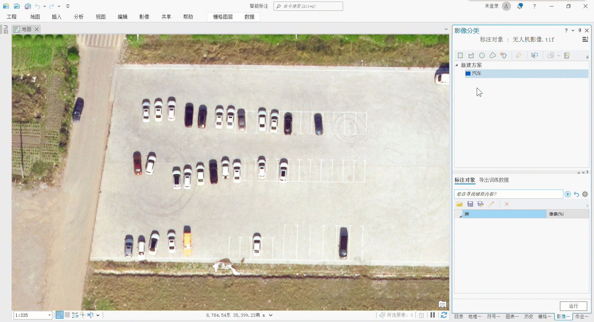Image resolution: width=594 pixels, height=322 pixels.
Task: Click the 像素(%) column header
Action: 568,214
